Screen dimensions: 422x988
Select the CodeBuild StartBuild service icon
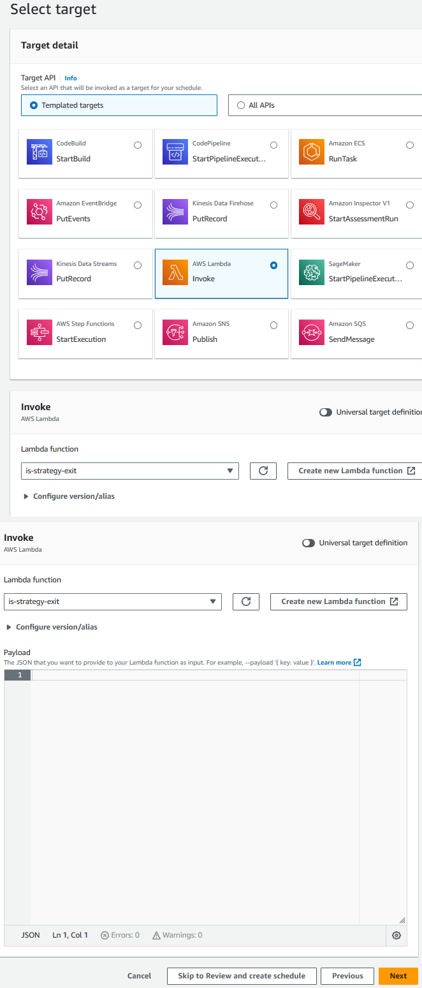[x=40, y=152]
